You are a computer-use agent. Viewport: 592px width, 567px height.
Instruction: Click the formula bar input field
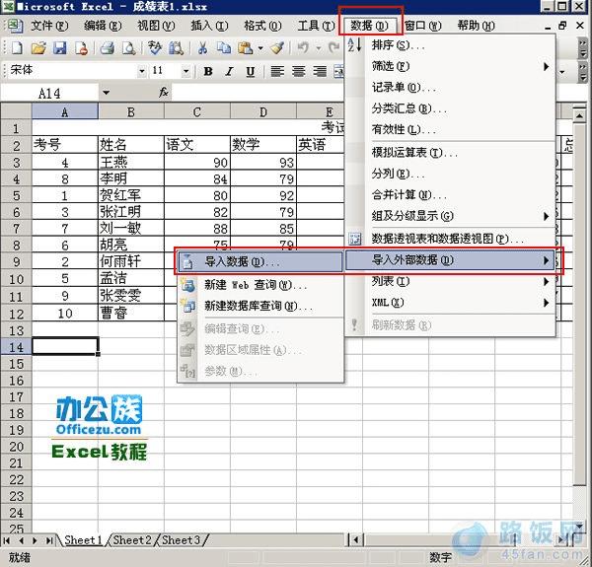(x=259, y=93)
